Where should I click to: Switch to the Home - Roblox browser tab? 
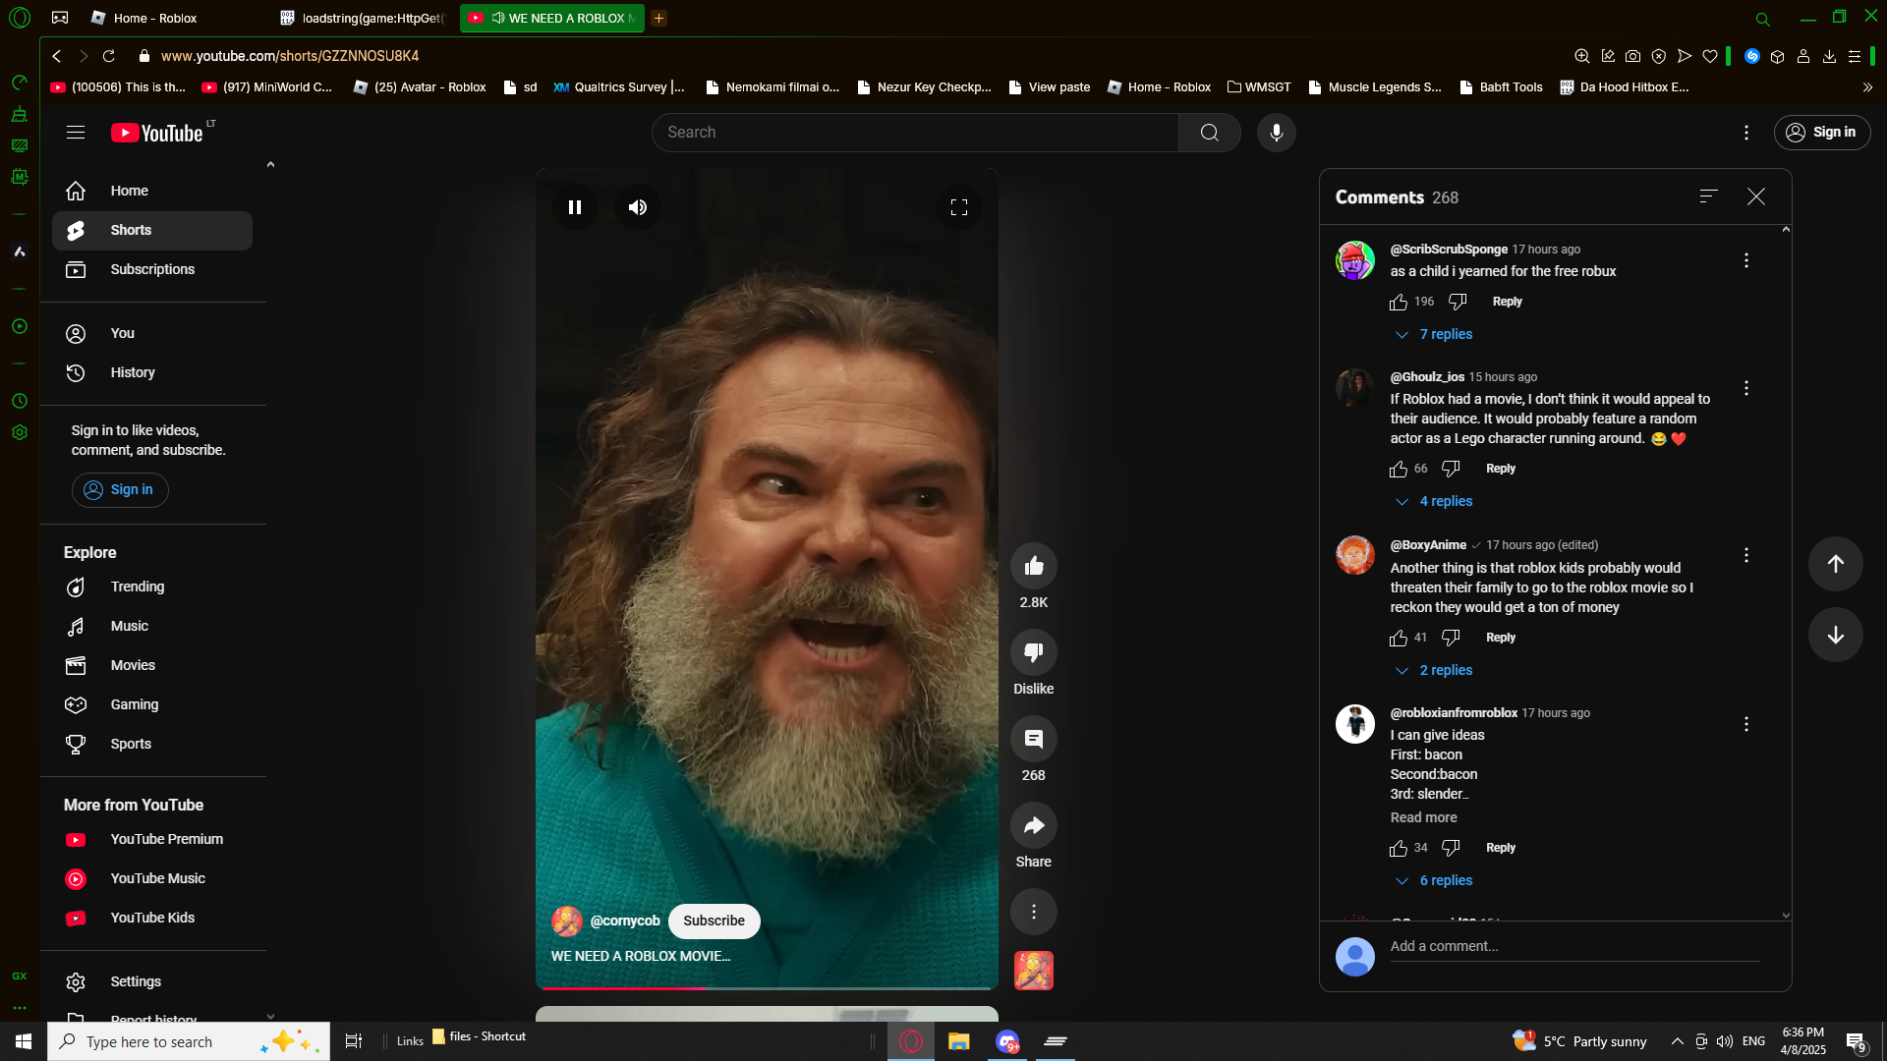(x=155, y=18)
